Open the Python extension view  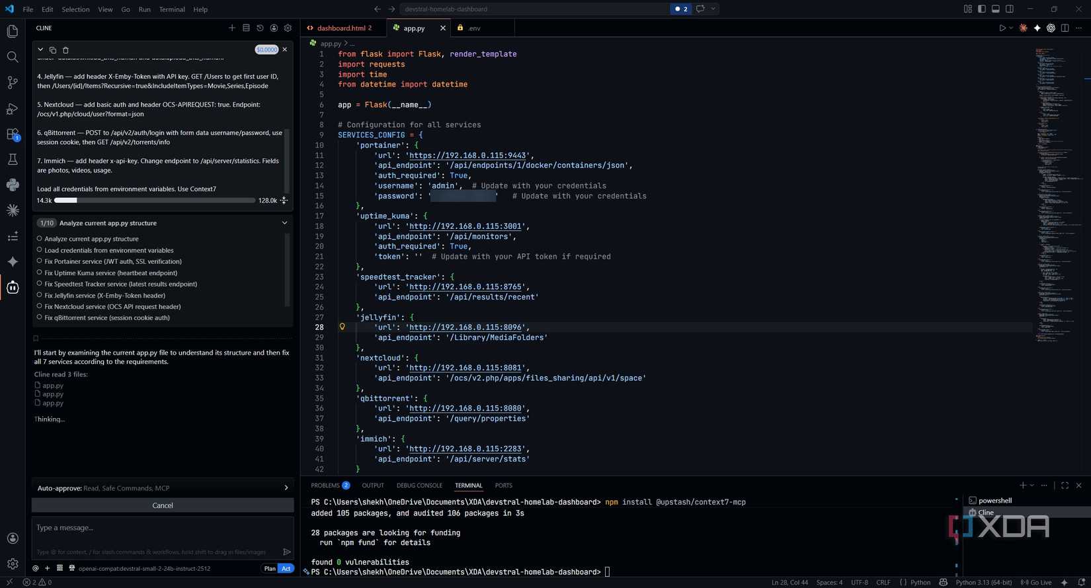coord(13,185)
